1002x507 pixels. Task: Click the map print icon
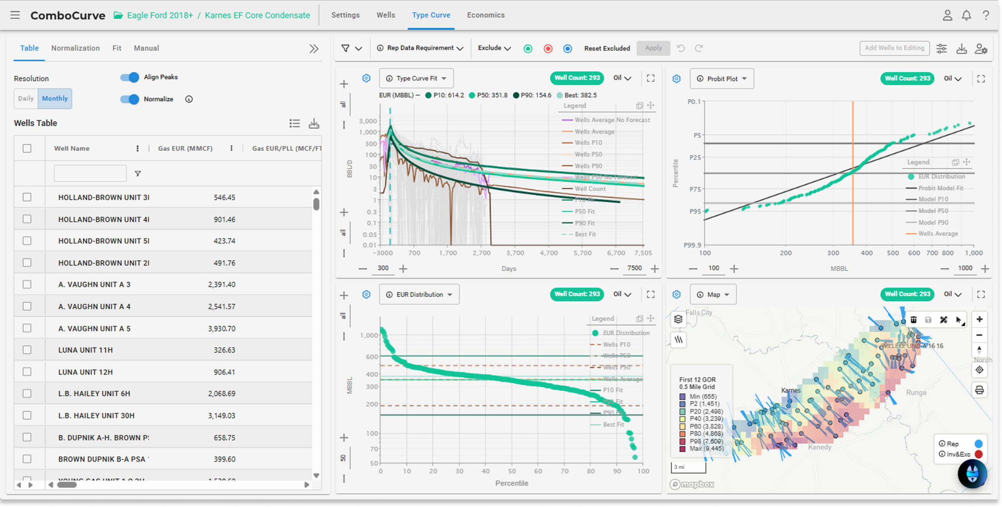(x=979, y=390)
